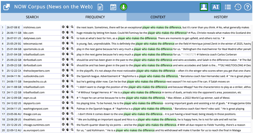Open the corpus external link icon

(7, 7)
